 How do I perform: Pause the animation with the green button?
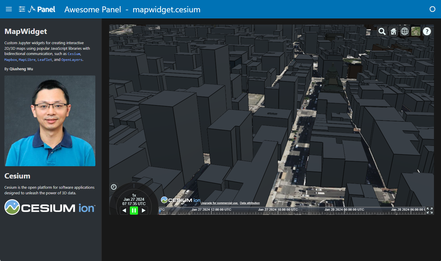[134, 210]
